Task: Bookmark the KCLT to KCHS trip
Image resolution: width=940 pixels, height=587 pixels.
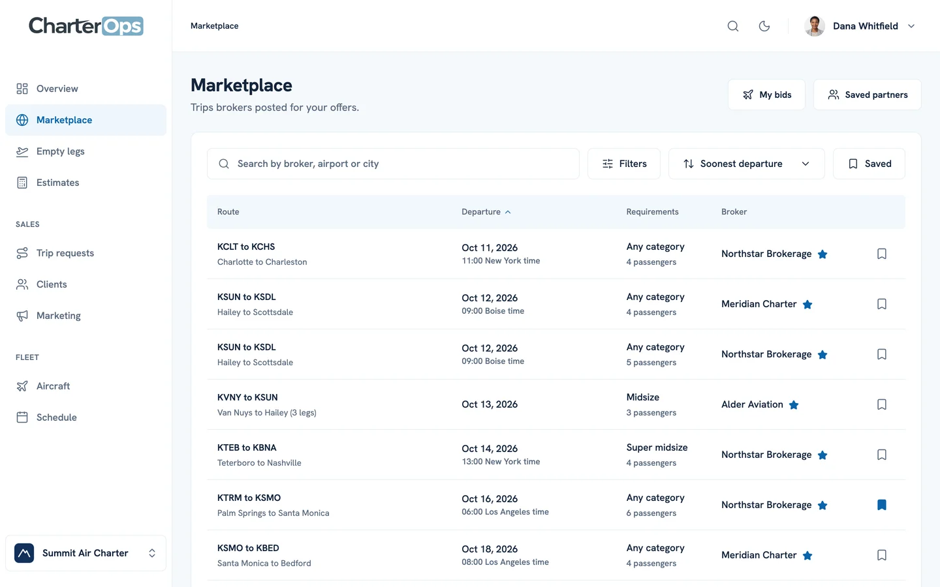Action: click(882, 254)
